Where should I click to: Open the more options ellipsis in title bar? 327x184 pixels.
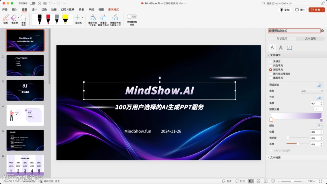pos(64,3)
